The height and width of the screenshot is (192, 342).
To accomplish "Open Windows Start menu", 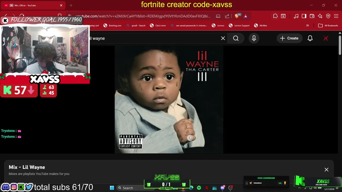I will click(112, 188).
